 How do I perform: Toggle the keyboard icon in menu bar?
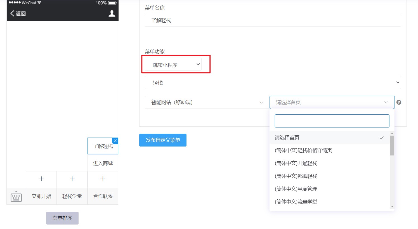tap(16, 196)
